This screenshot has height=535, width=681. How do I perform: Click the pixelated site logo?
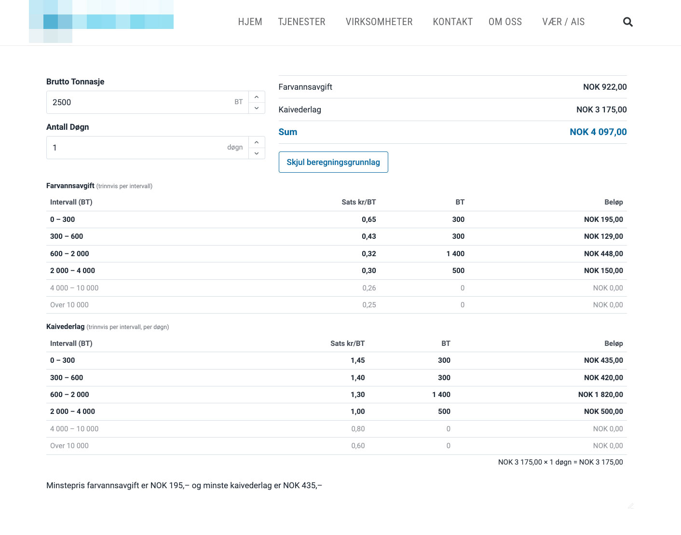pos(101,21)
